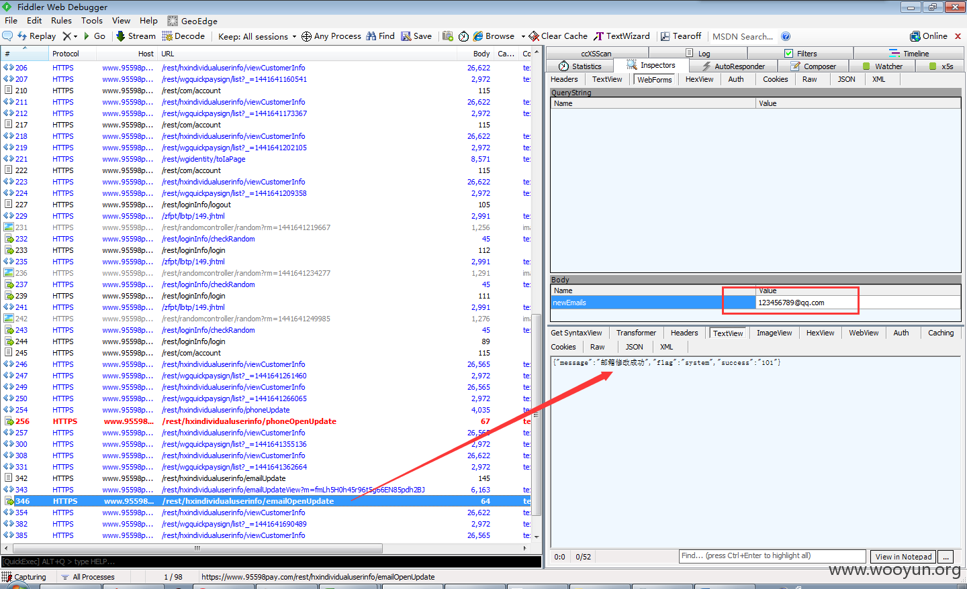Select session 256 phoneOpenUpdate row
967x589 pixels.
(266, 421)
